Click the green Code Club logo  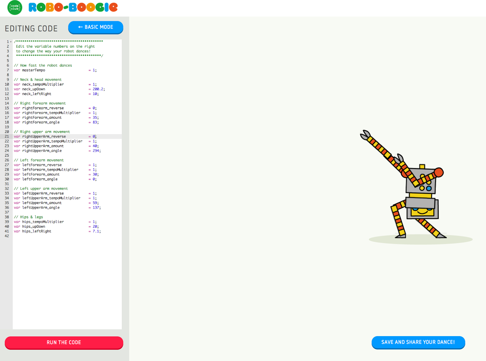click(15, 8)
